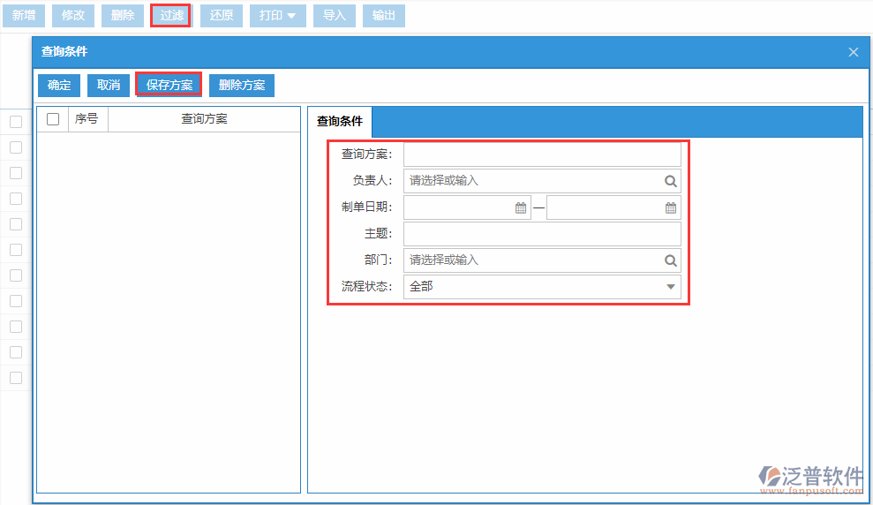Click the 部门 input field

(x=542, y=260)
